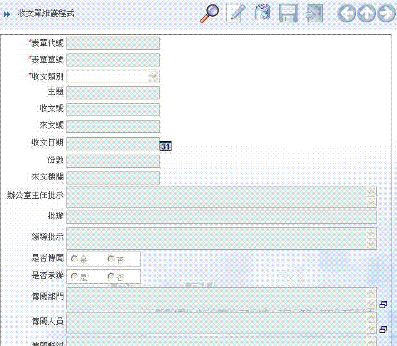Click the floppy disk save icon
Screen dimensions: 397x346
288,13
